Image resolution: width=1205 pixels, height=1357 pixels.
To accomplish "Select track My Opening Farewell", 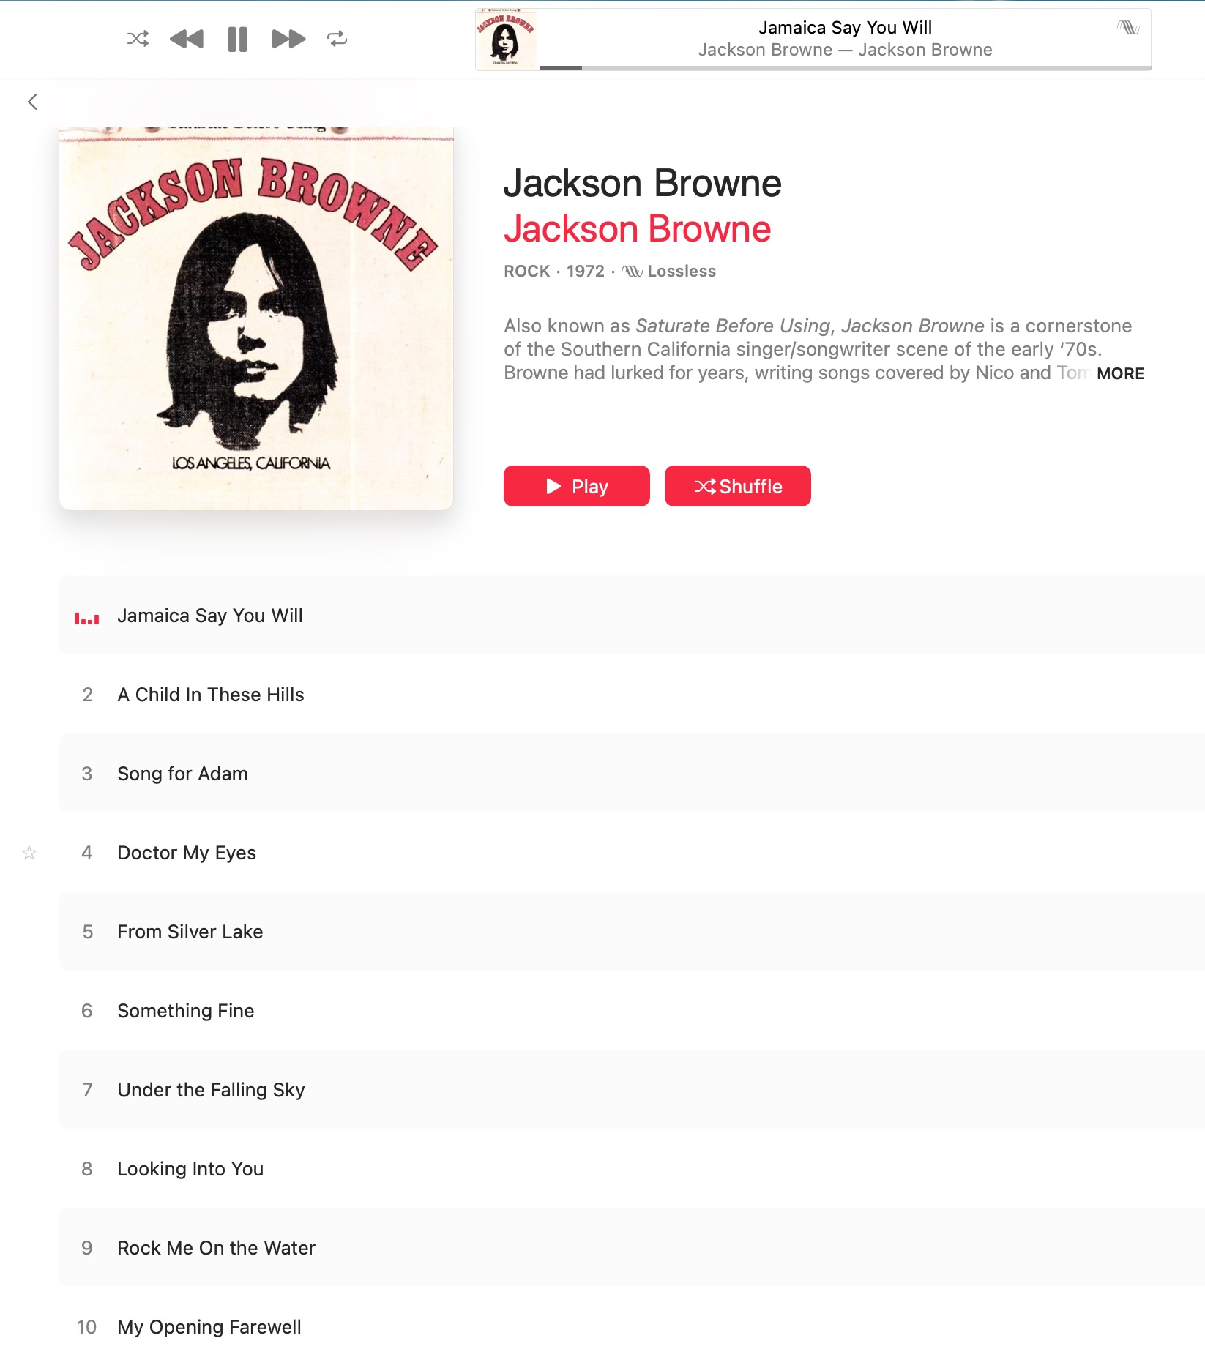I will (632, 1327).
